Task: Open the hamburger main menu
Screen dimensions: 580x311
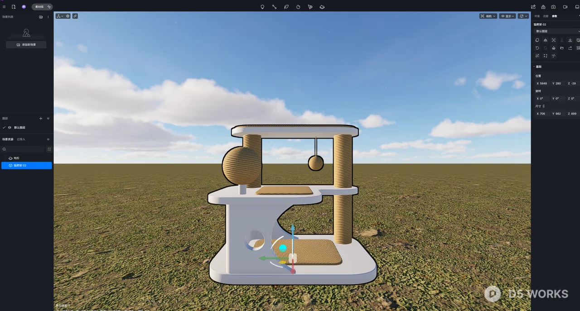Action: (x=4, y=7)
